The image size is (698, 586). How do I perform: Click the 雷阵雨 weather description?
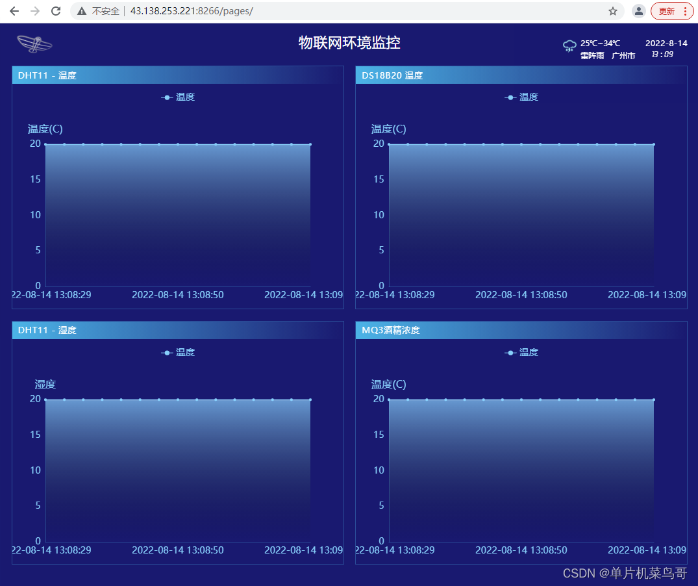[x=592, y=56]
